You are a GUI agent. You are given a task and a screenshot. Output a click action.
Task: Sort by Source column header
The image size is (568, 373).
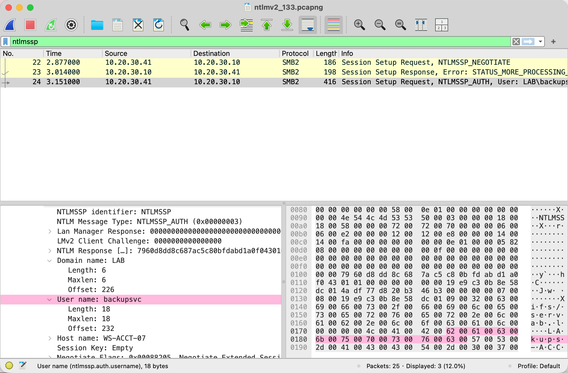(146, 53)
